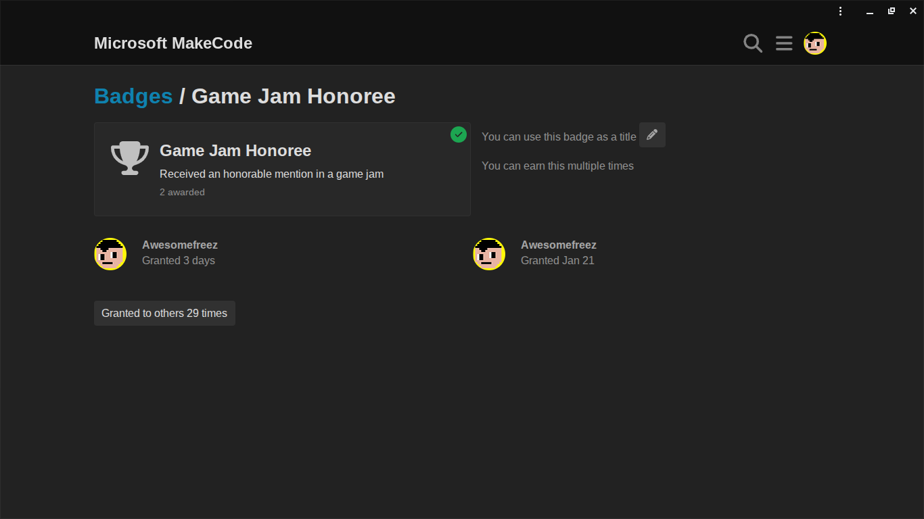Open avatar beside 'Granted Jan 21'

tap(489, 254)
